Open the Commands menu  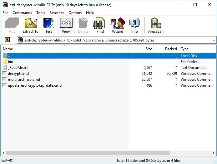point(22,13)
